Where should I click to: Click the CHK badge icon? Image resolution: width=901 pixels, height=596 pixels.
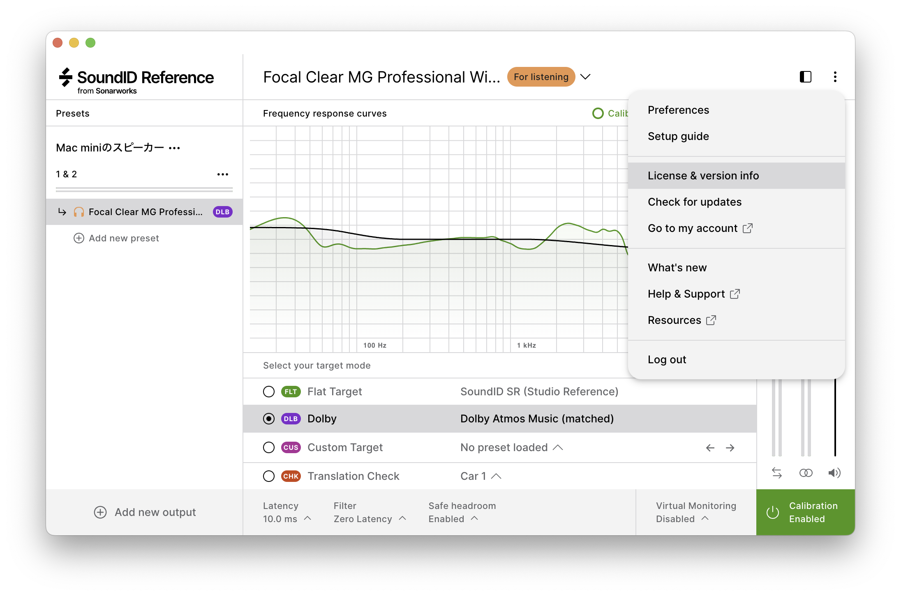coord(291,476)
